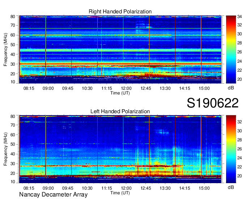Click 10:30 tick on left-handed plot

pyautogui.click(x=87, y=188)
